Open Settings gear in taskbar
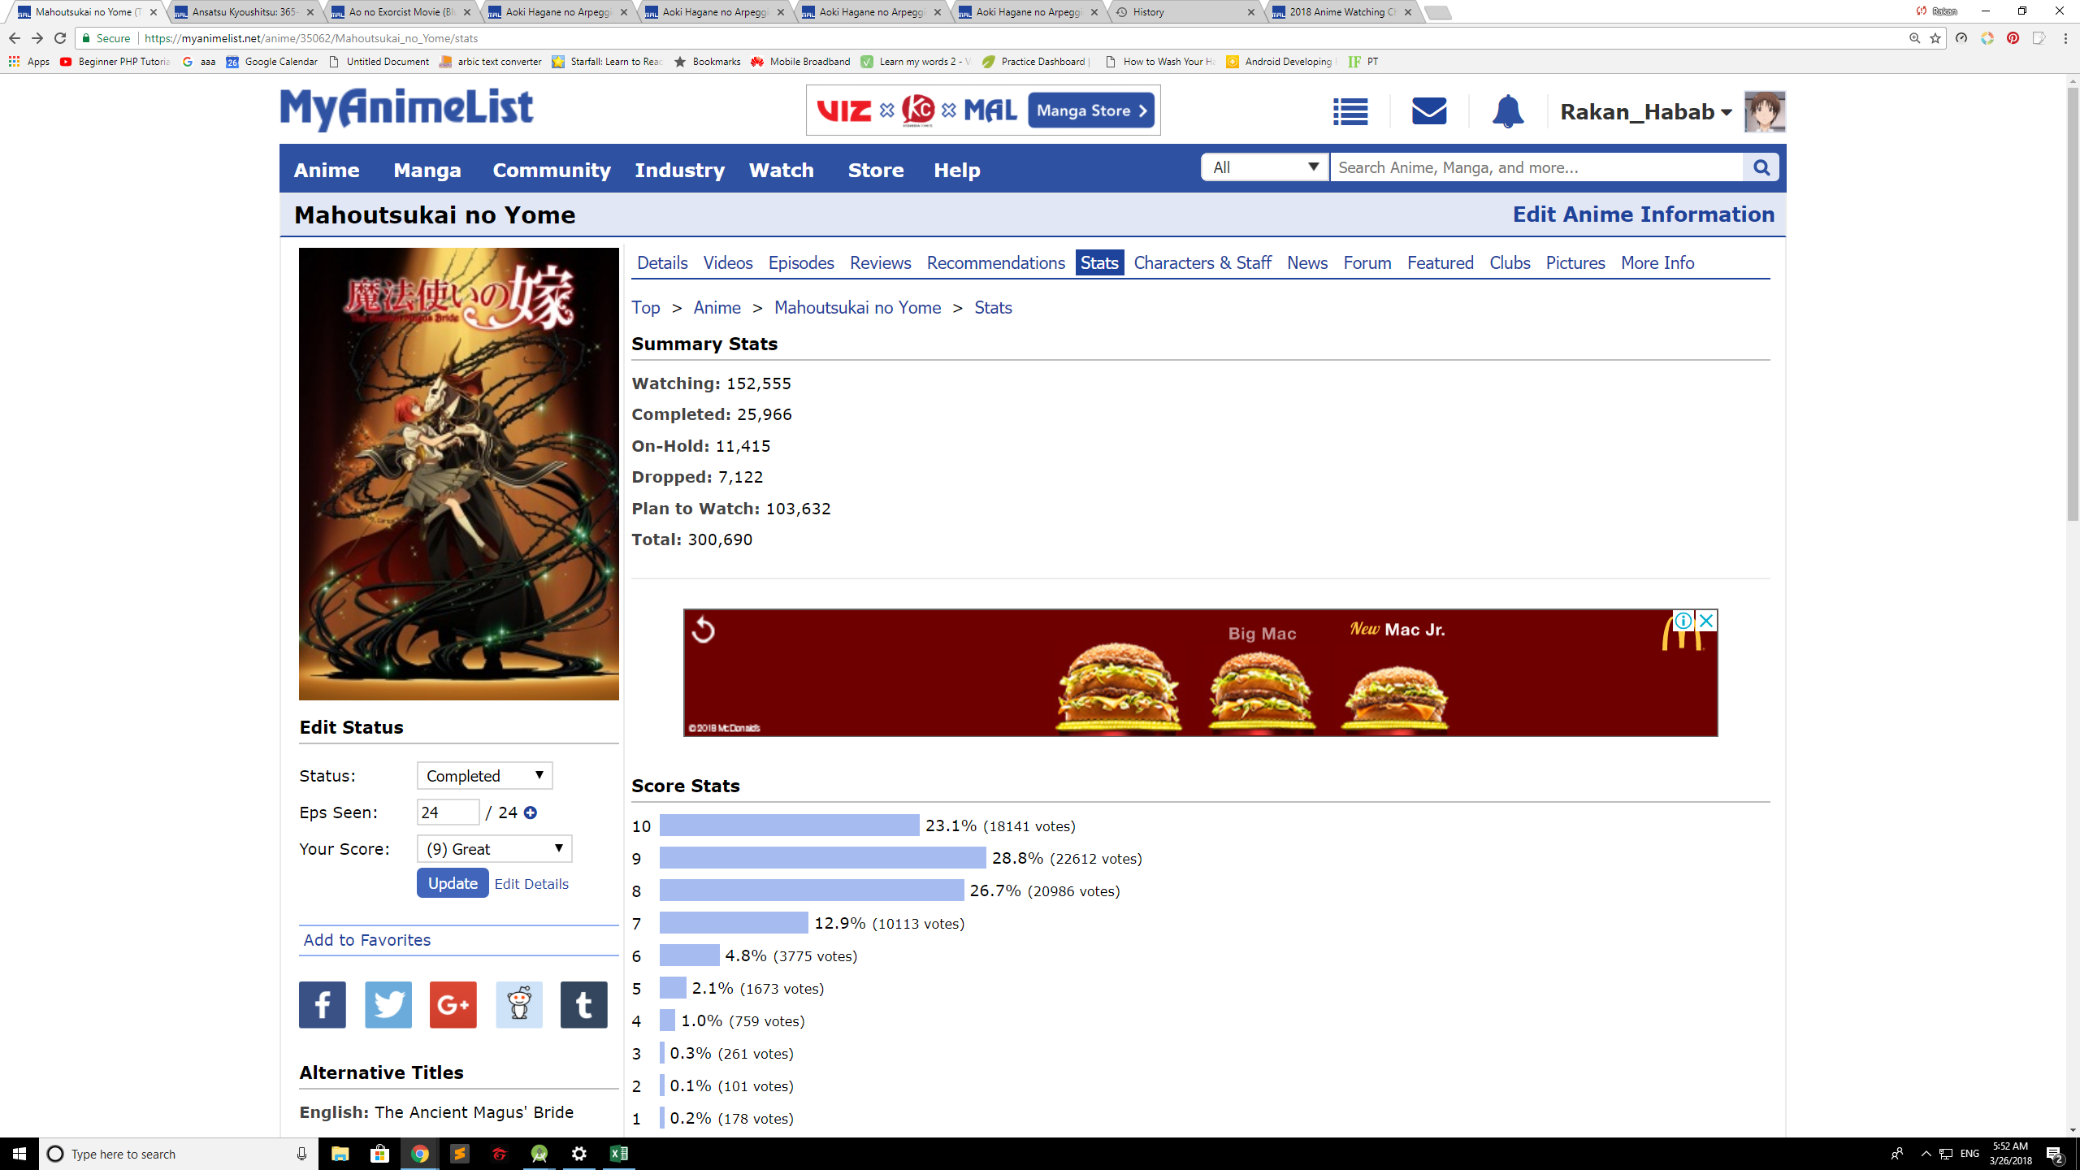 [x=578, y=1154]
